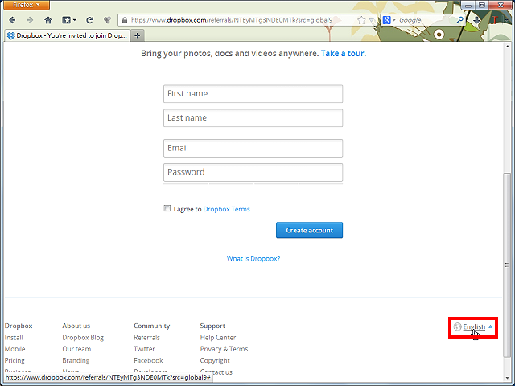Go back with the browser back arrow
The width and height of the screenshot is (515, 386).
13,20
